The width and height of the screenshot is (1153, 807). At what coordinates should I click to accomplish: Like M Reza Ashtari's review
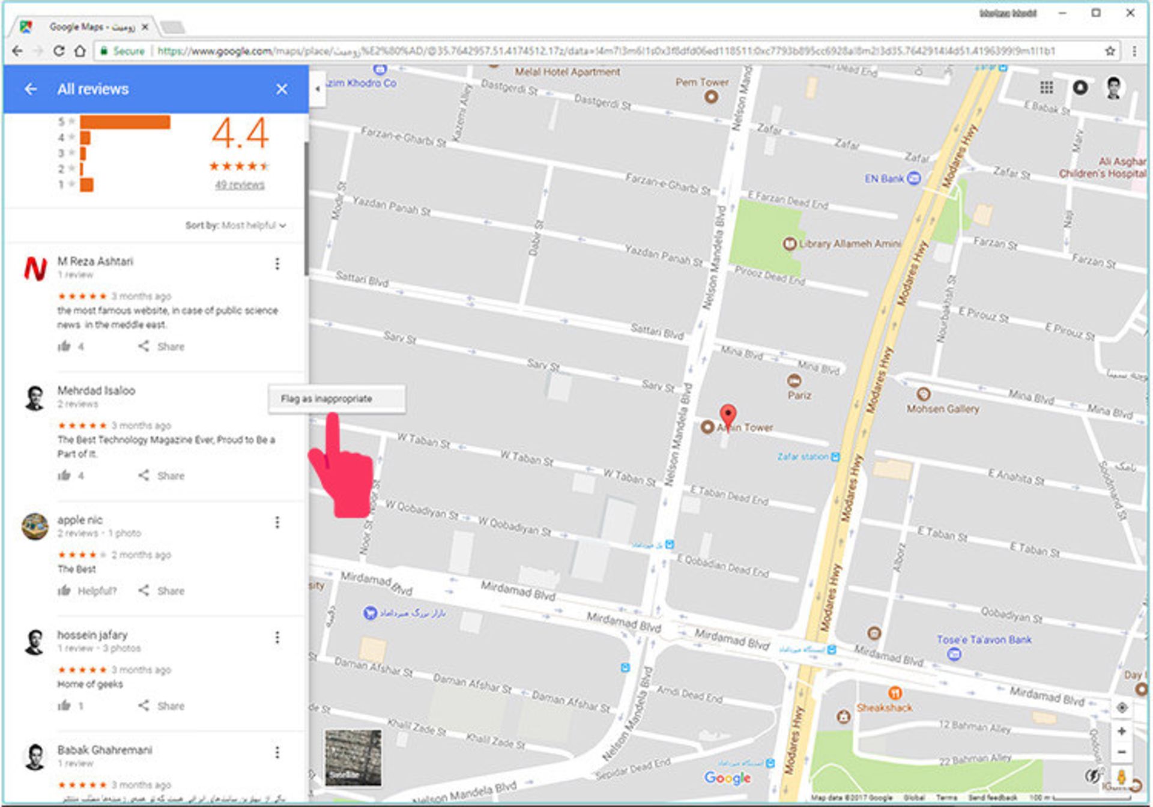(x=64, y=346)
